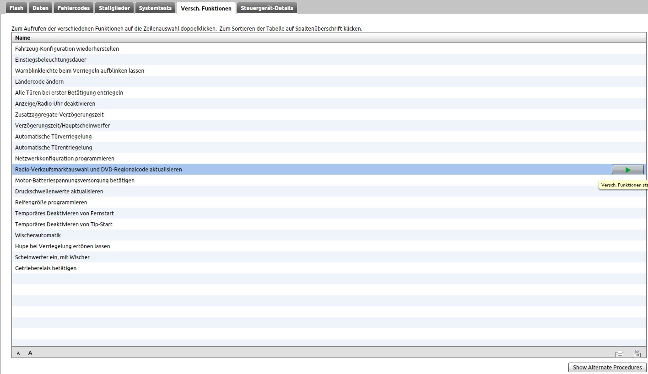Image resolution: width=648 pixels, height=374 pixels.
Task: Go to the Systemtests tab
Action: (x=155, y=8)
